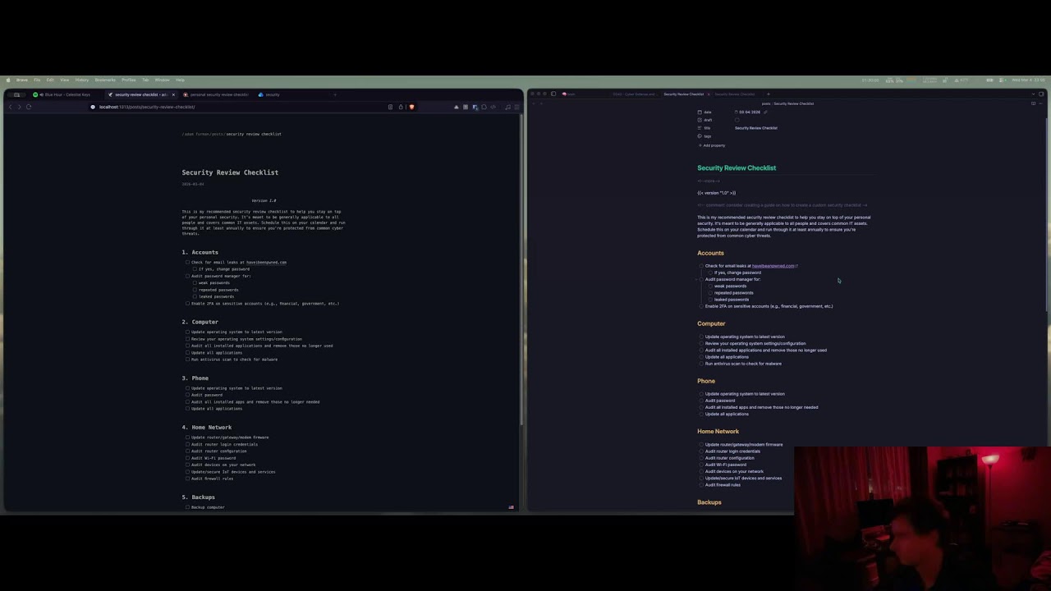Click the date and time in macOS menu bar
This screenshot has height=591, width=1051.
pos(1028,80)
